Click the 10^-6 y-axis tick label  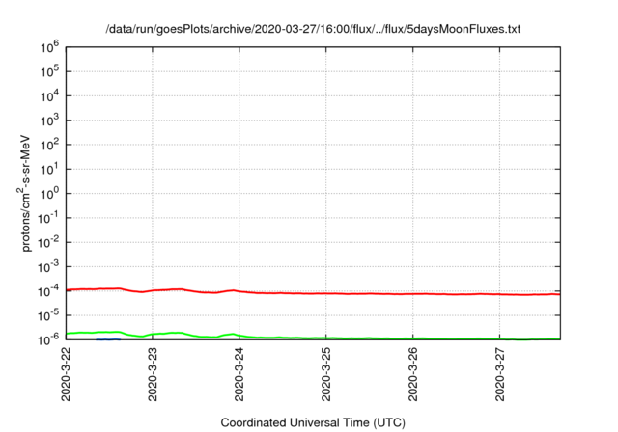(48, 337)
